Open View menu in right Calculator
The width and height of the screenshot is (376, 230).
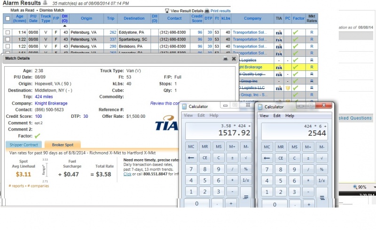coord(264,116)
